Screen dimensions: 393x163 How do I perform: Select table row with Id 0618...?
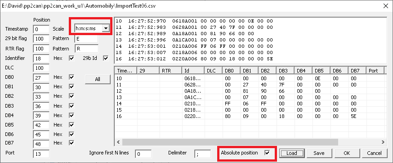[250, 78]
